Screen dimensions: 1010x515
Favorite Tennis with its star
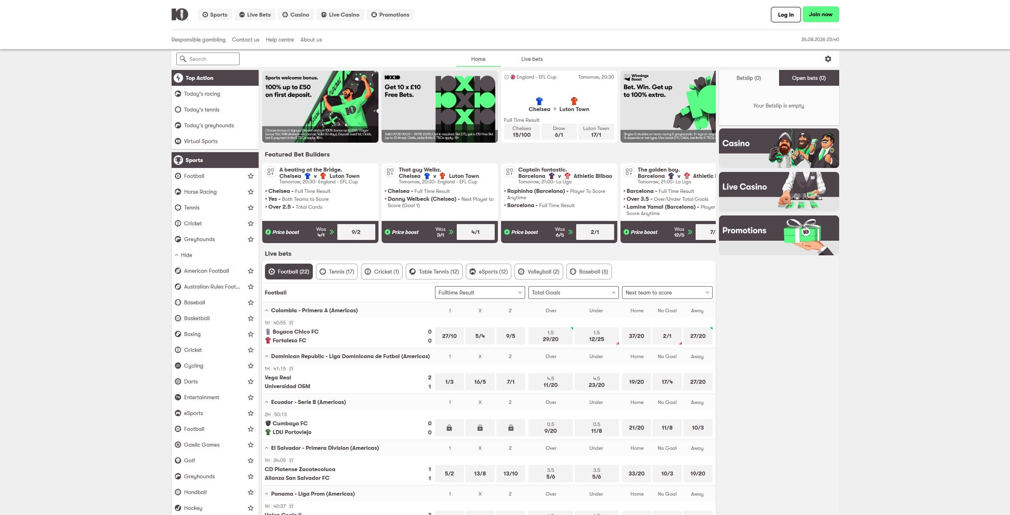pos(250,208)
